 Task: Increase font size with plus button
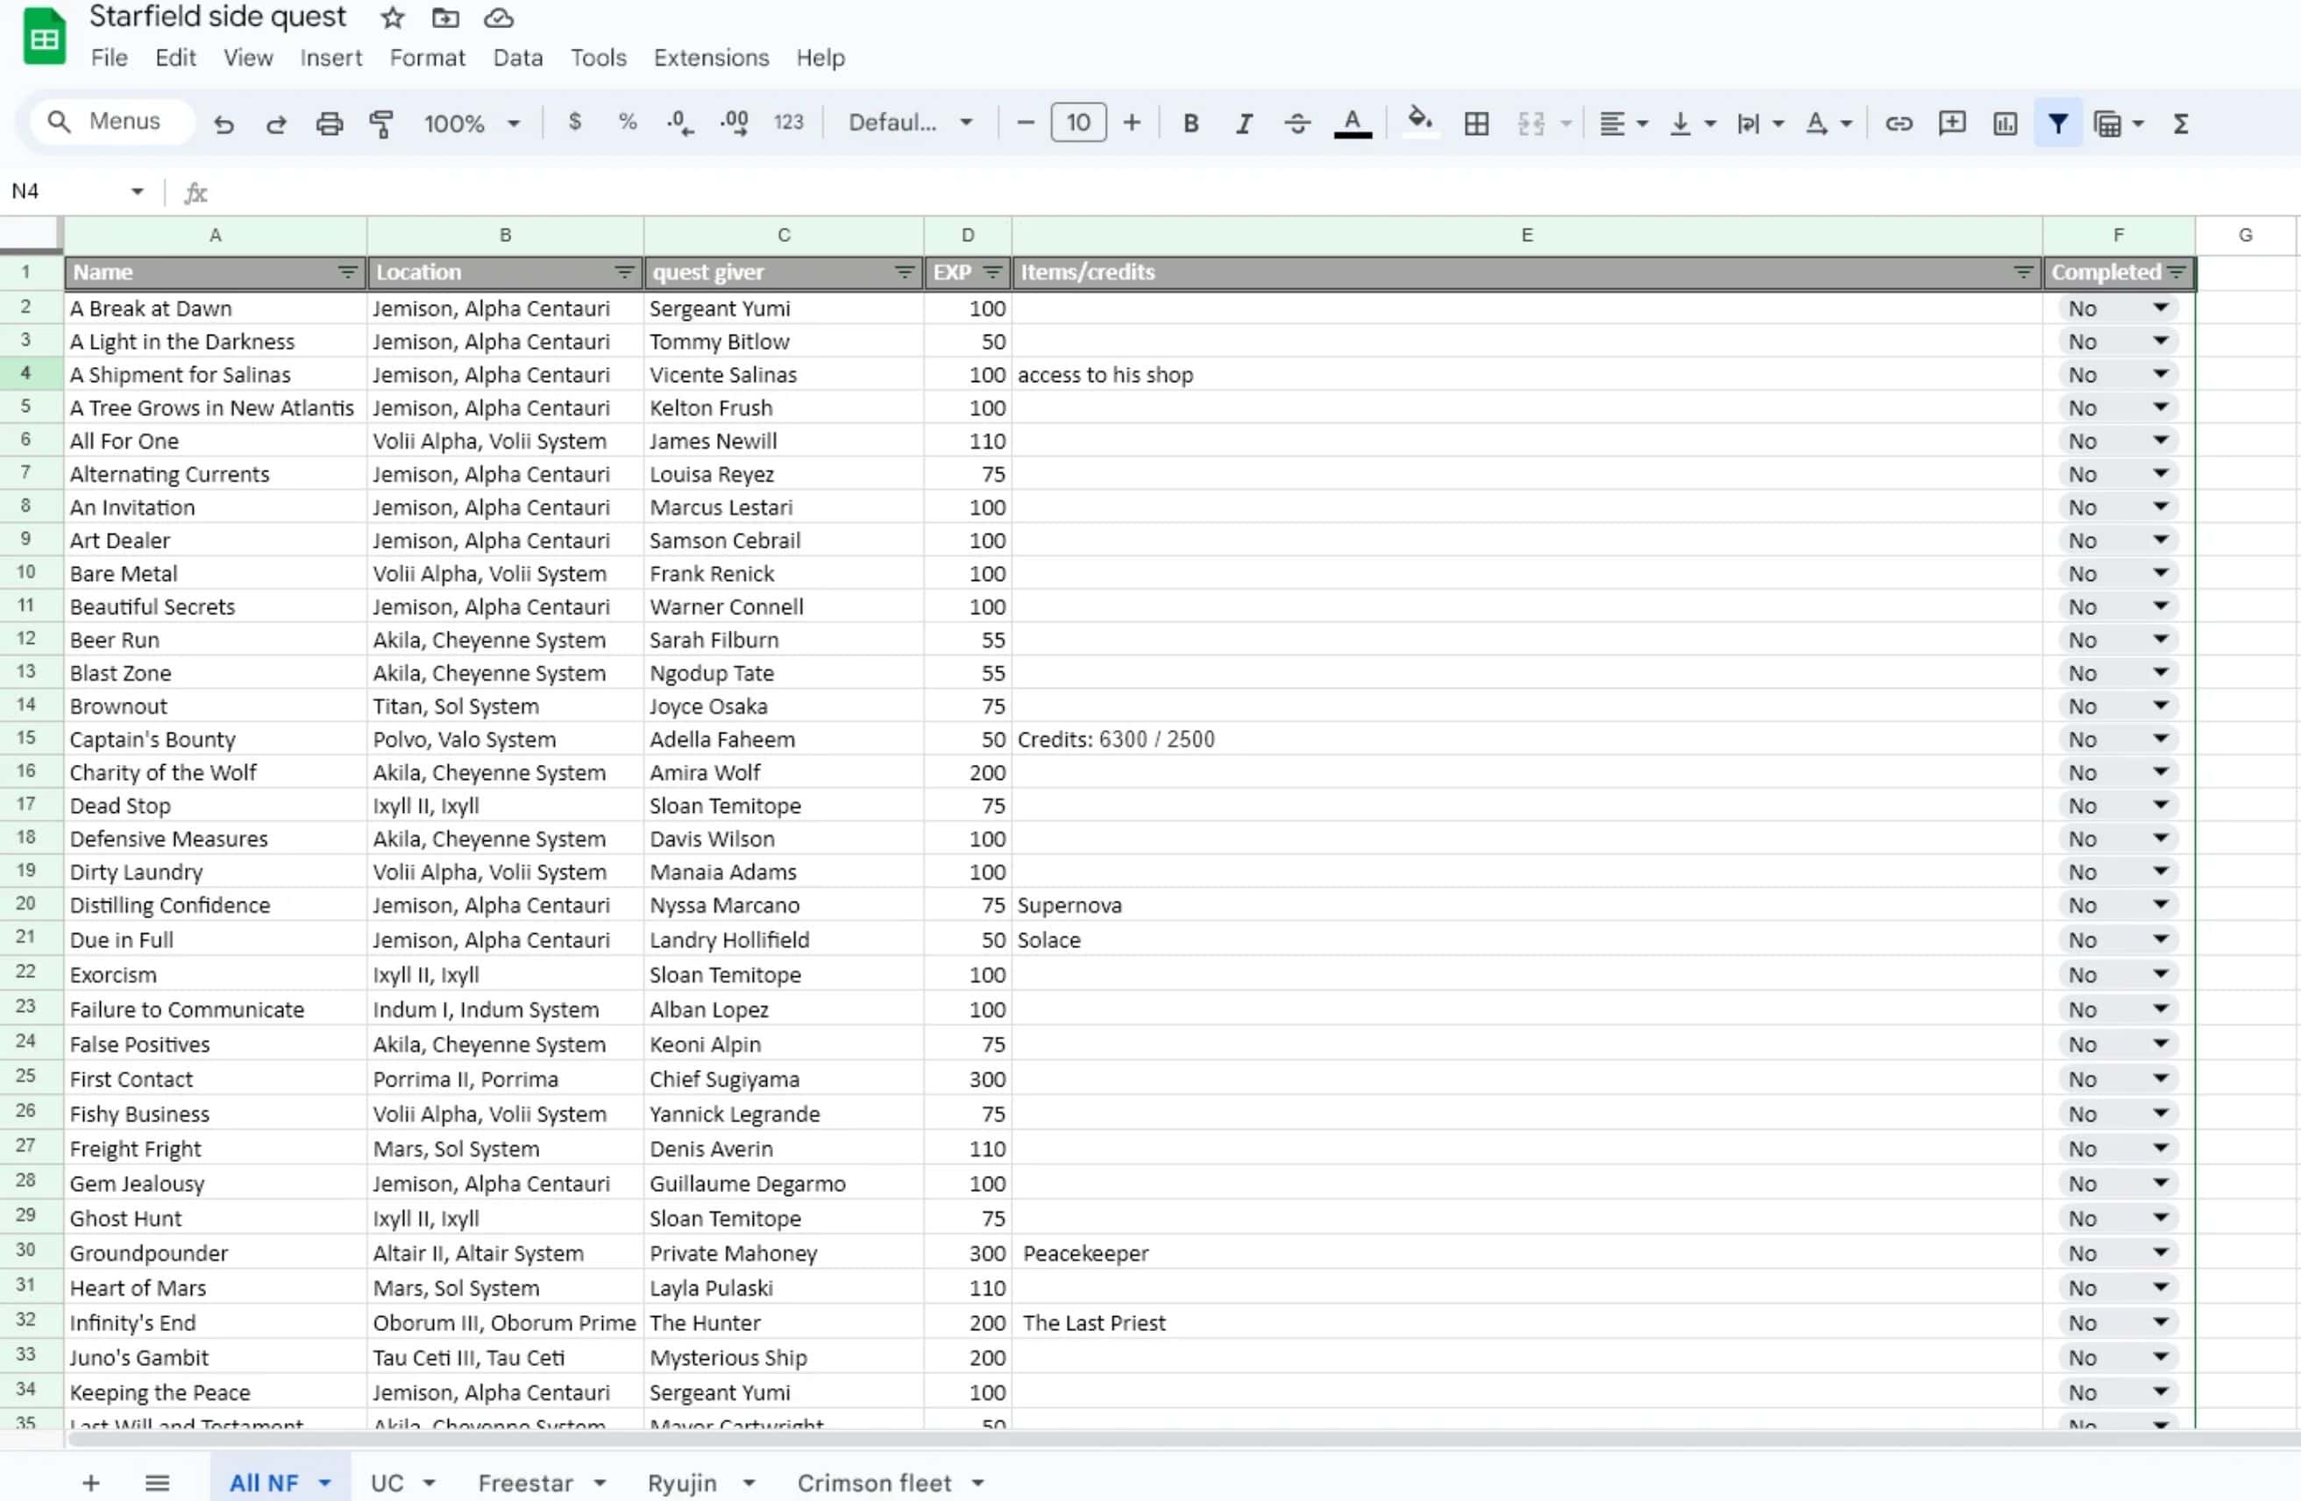coord(1131,123)
